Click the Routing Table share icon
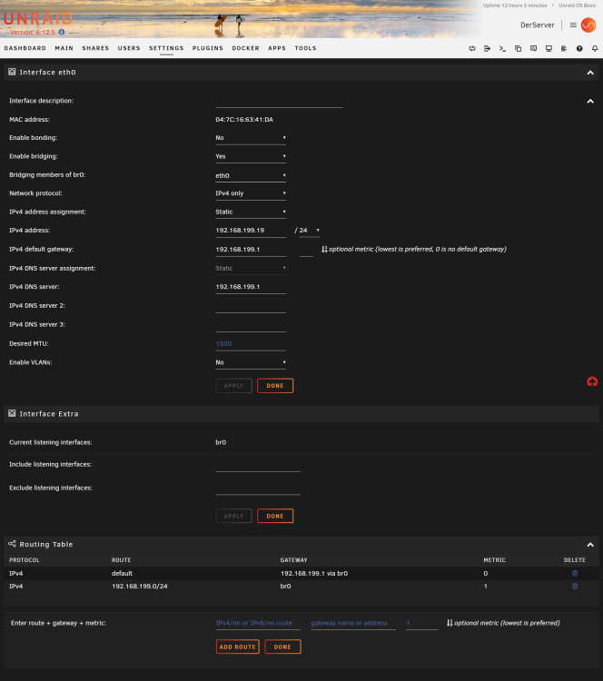The image size is (603, 681). (12, 544)
